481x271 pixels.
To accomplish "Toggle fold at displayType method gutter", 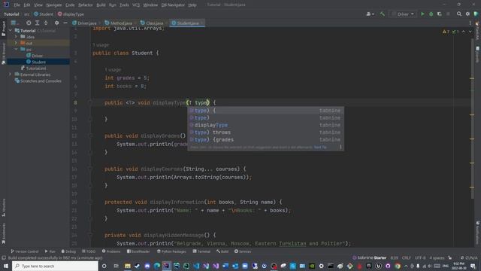I will pyautogui.click(x=90, y=102).
